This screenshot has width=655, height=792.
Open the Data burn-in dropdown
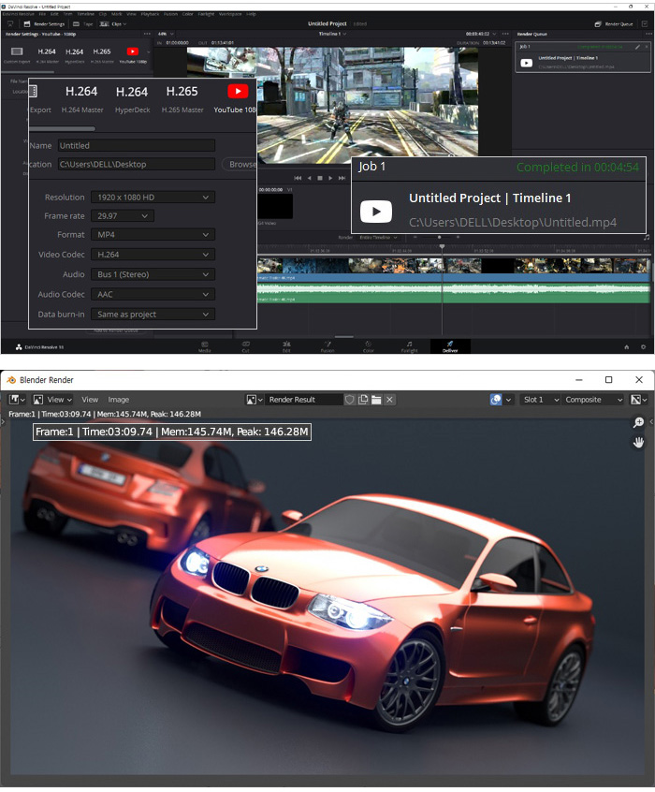pos(153,315)
